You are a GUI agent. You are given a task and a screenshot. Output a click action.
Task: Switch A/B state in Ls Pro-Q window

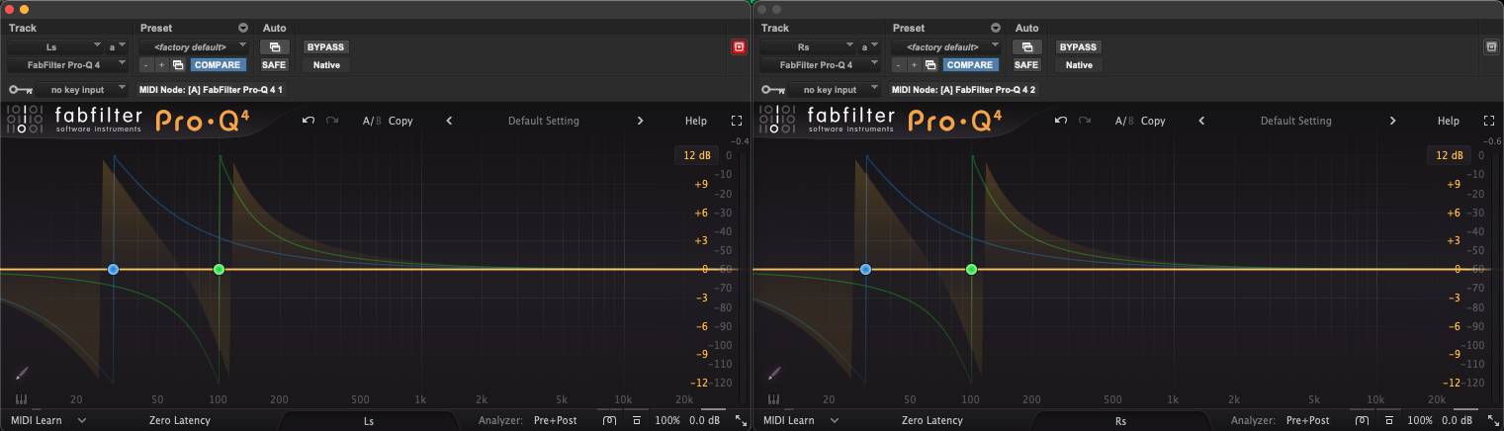pos(372,121)
